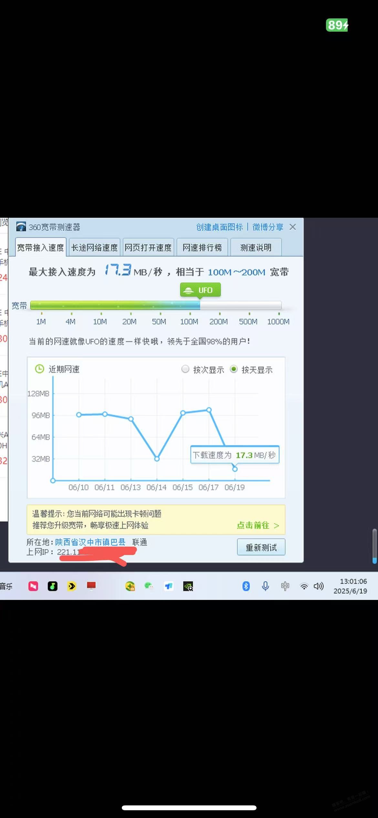Click the 重新测试 button

coord(261,547)
